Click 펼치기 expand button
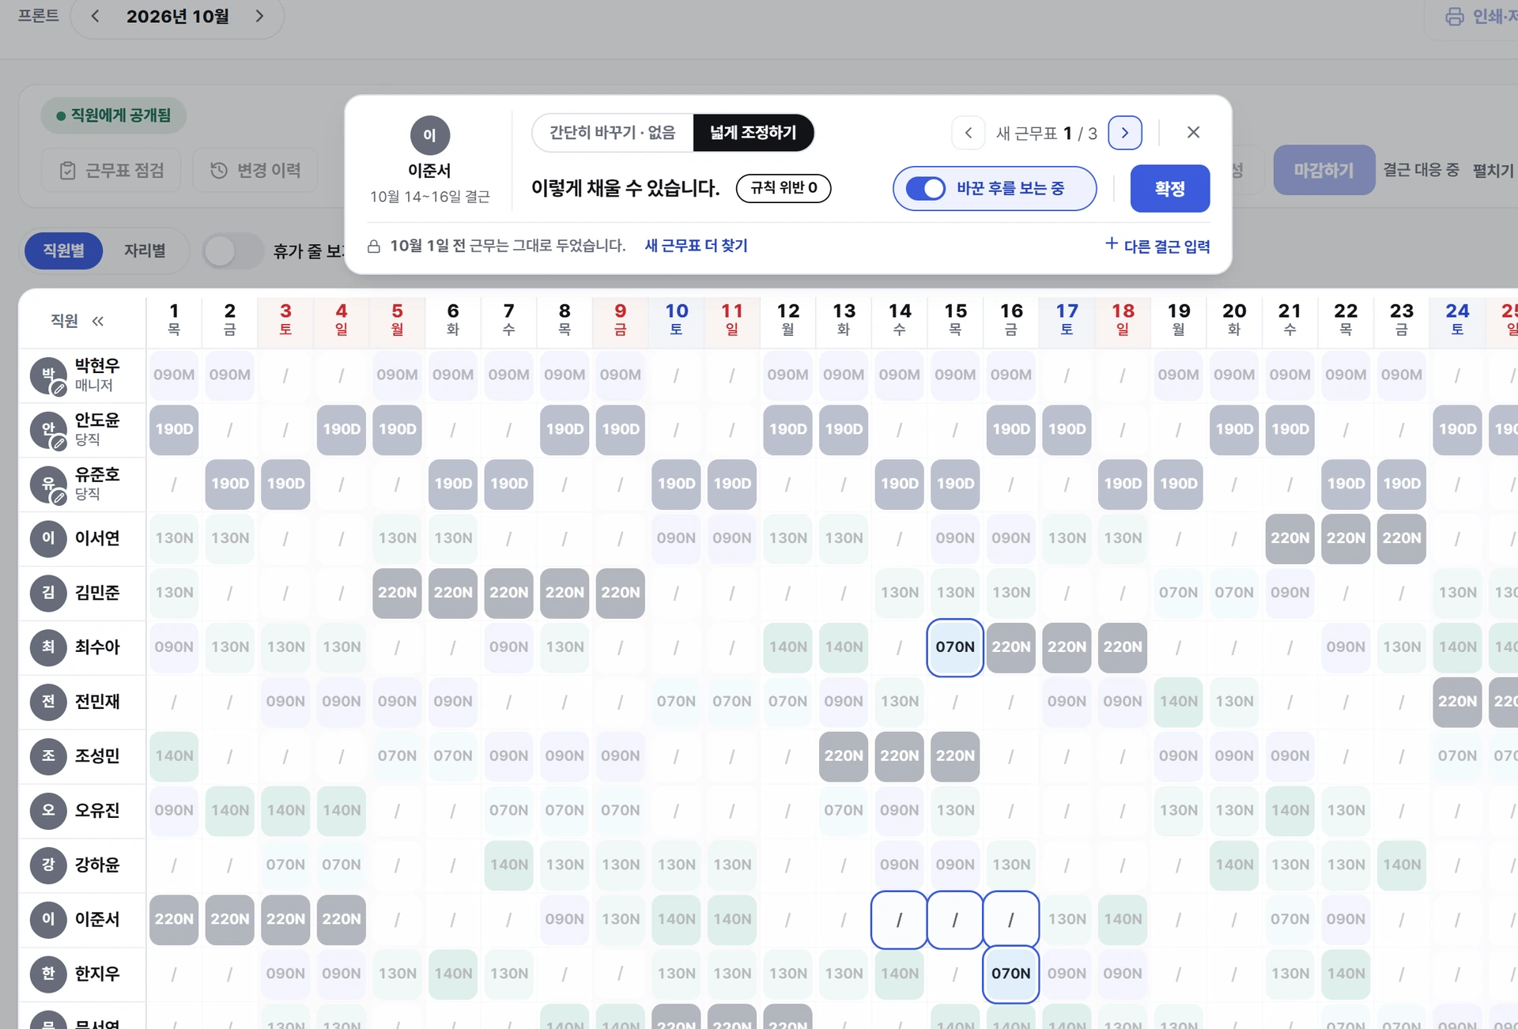1518x1029 pixels. pos(1493,170)
